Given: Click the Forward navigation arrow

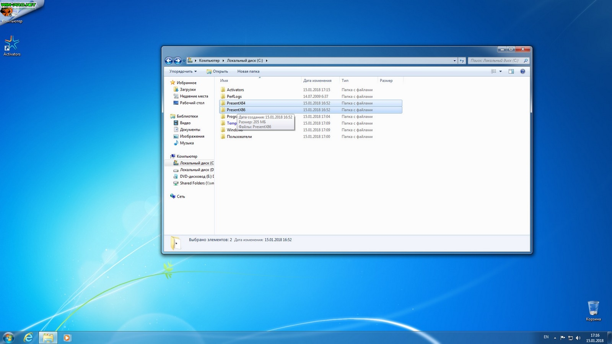Looking at the screenshot, I should click(177, 60).
